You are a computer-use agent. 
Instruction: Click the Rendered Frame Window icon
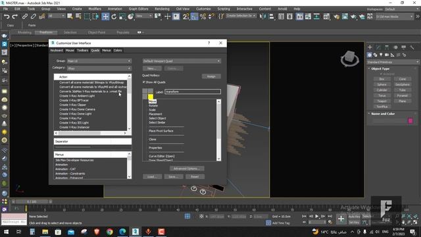point(345,16)
